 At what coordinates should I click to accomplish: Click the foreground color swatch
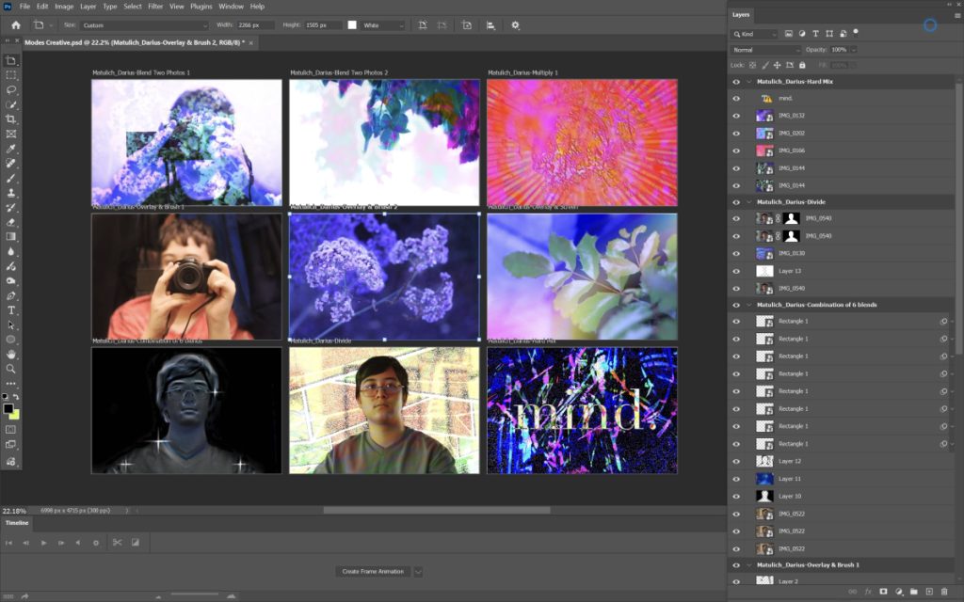click(x=8, y=409)
